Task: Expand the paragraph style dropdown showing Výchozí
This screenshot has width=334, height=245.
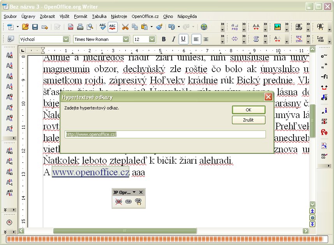Action: pos(66,39)
